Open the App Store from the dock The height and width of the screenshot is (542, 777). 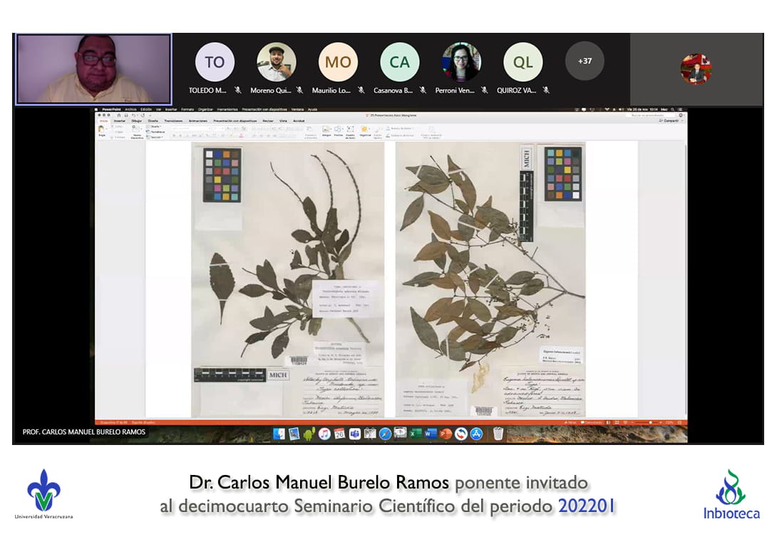point(476,434)
